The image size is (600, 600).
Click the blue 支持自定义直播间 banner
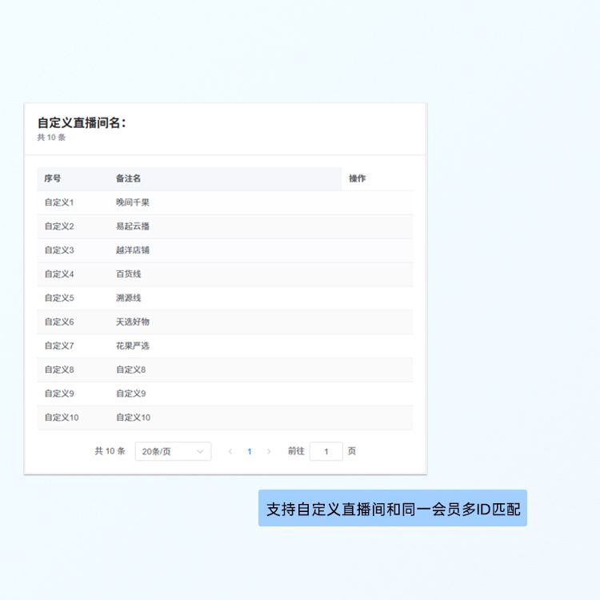coord(392,509)
